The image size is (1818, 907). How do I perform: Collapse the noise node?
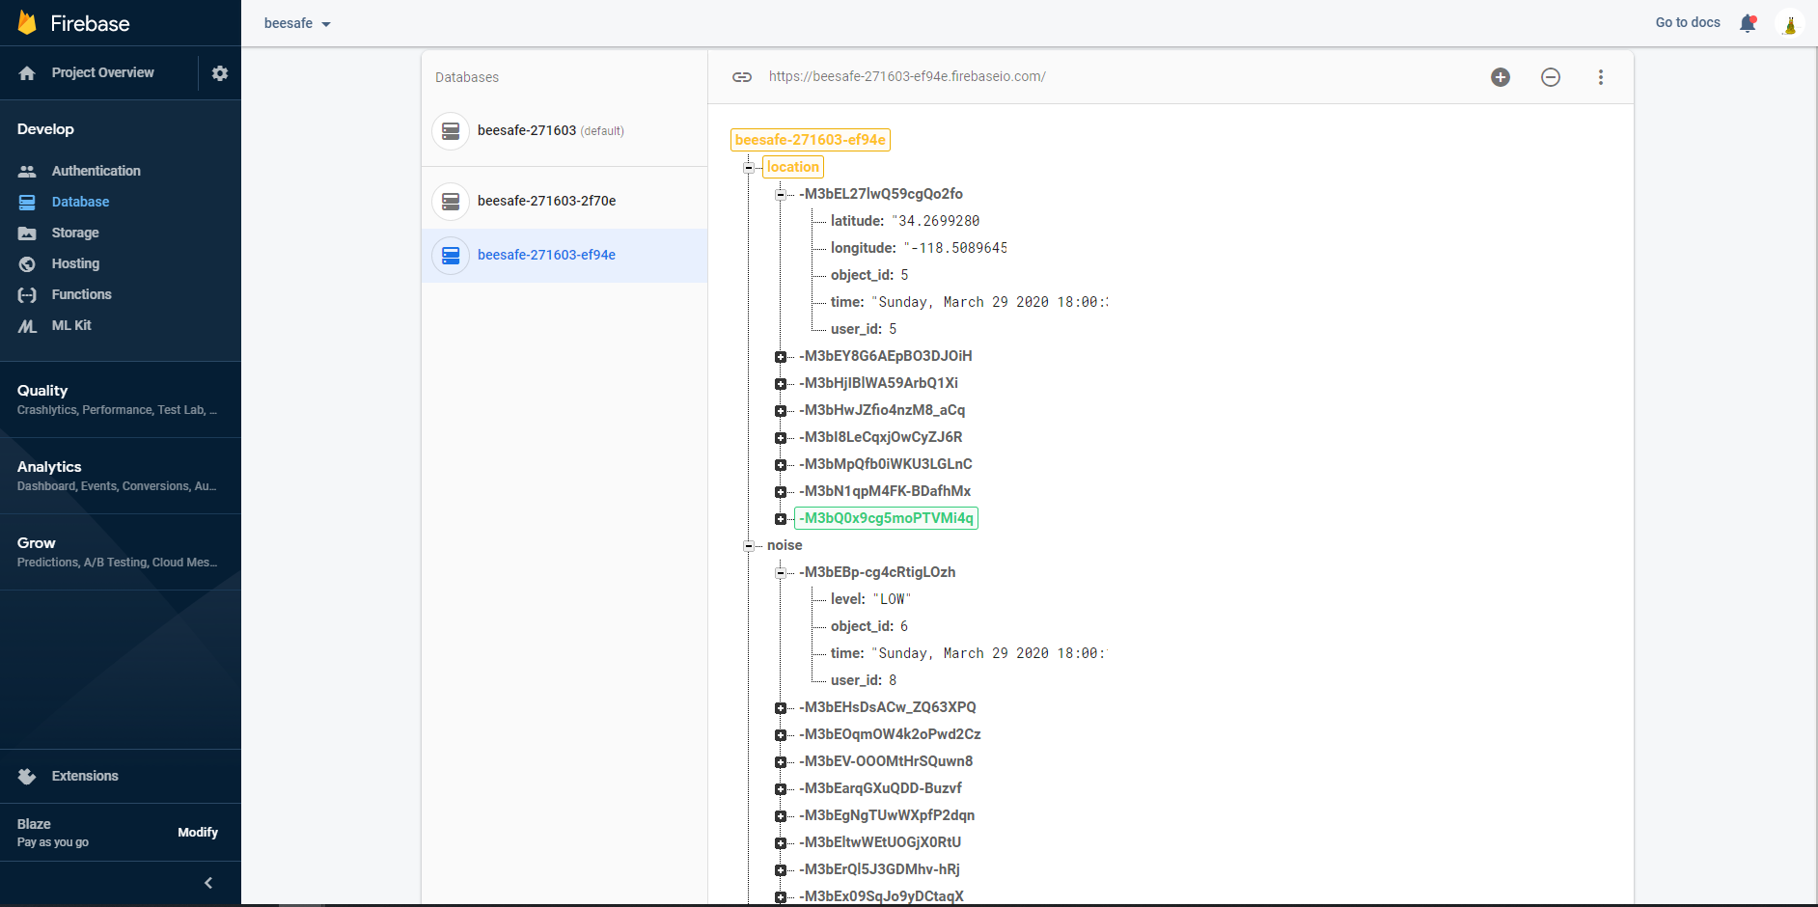749,545
